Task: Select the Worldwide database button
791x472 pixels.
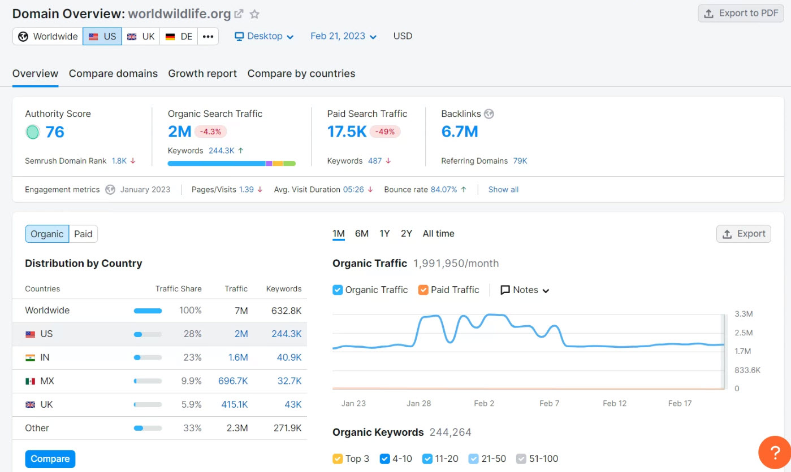Action: [48, 36]
